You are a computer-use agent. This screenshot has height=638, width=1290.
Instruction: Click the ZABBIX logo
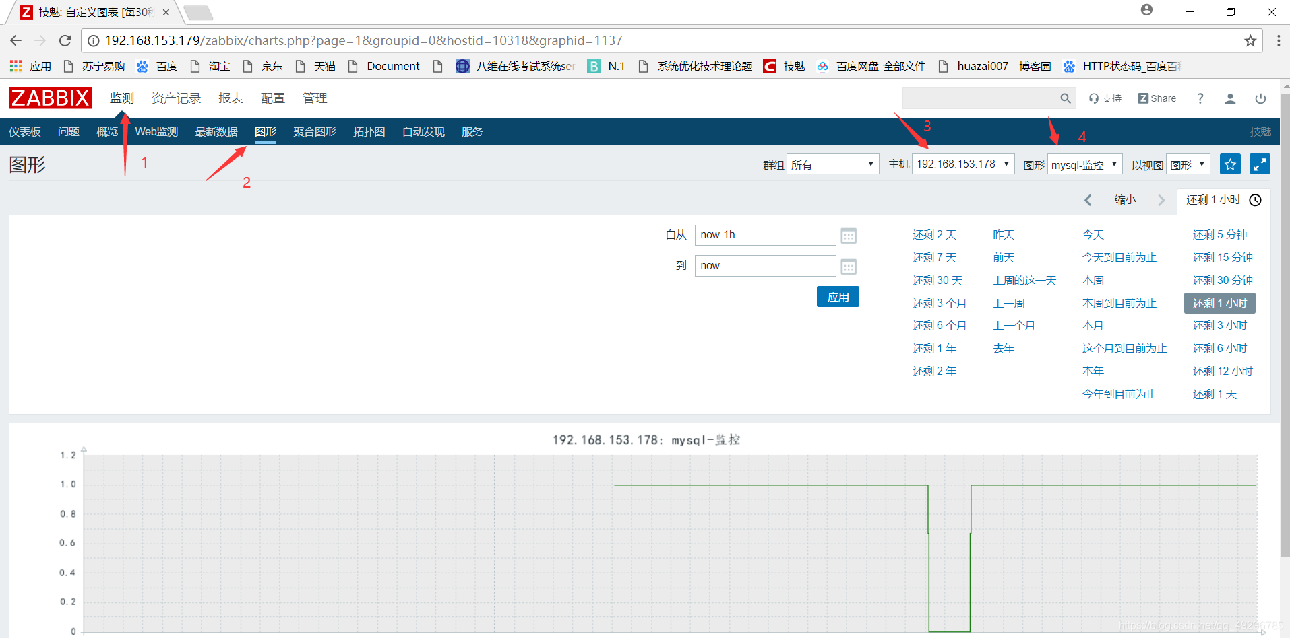(50, 98)
